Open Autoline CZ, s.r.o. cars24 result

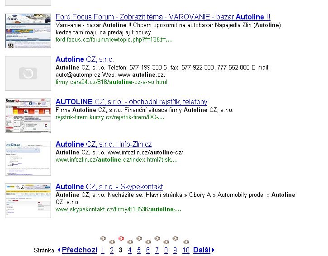point(85,60)
